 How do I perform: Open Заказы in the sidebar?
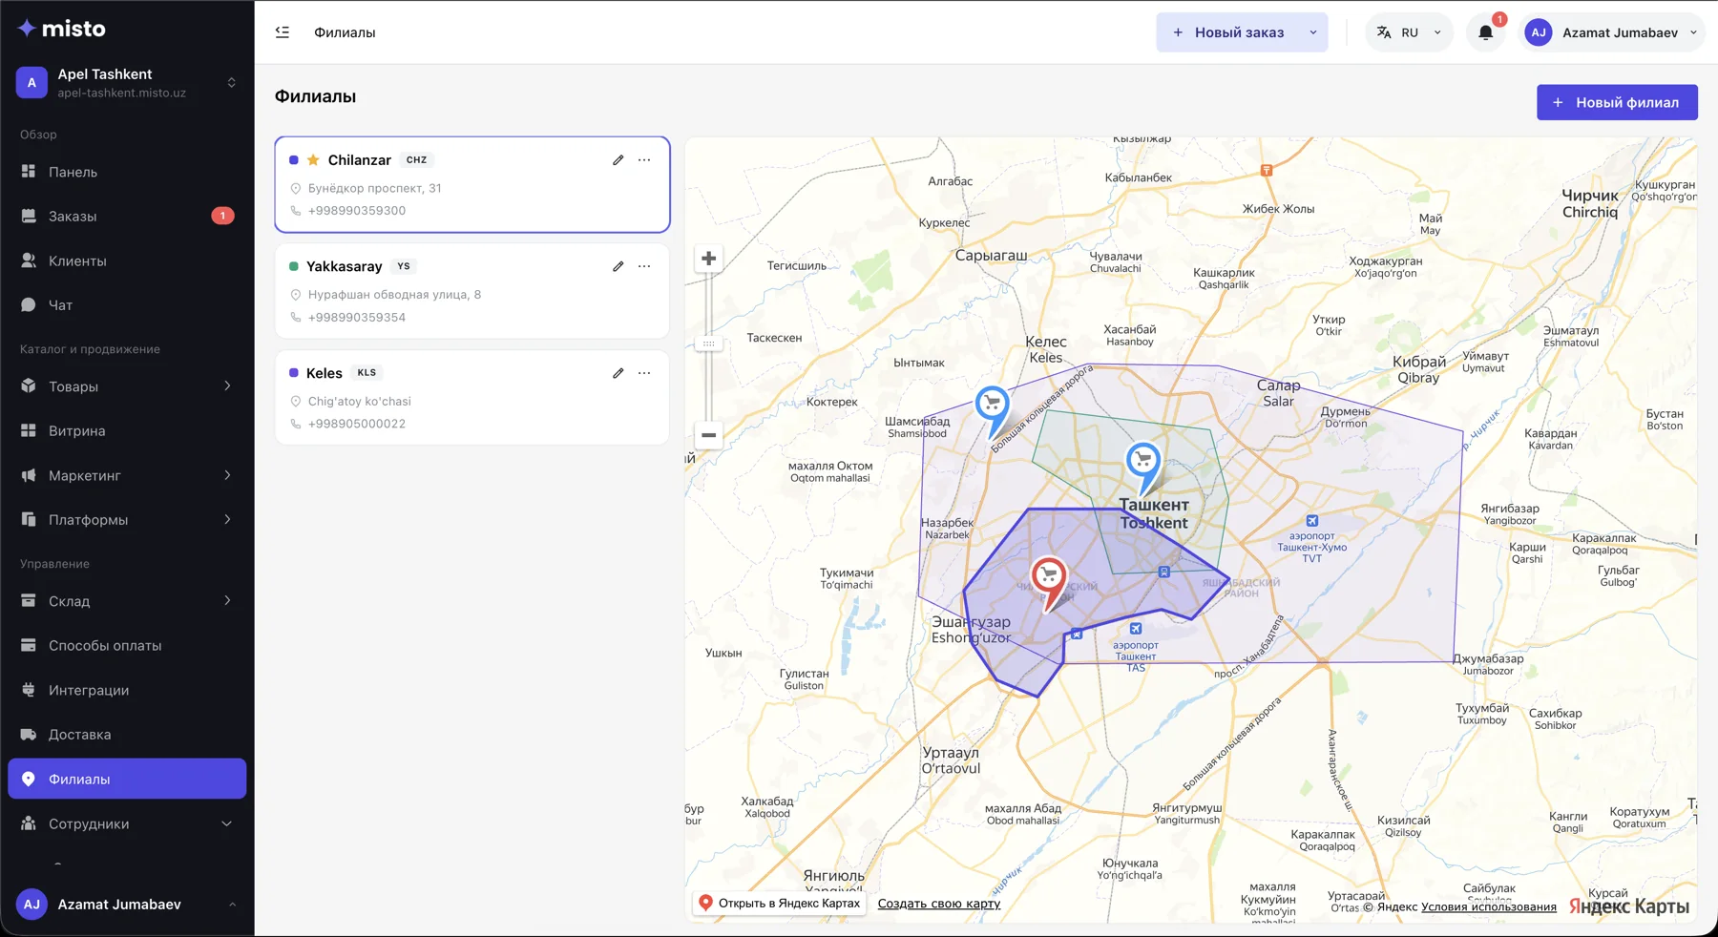[x=127, y=217]
